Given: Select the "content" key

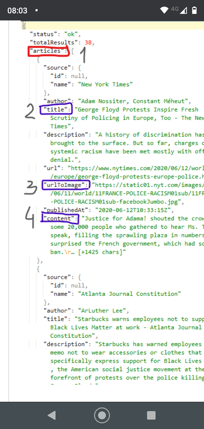Looking at the screenshot, I should 59,218.
